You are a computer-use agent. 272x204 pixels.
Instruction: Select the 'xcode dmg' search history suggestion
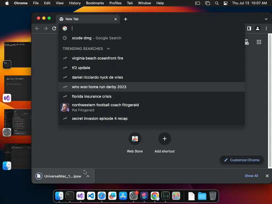click(x=152, y=38)
